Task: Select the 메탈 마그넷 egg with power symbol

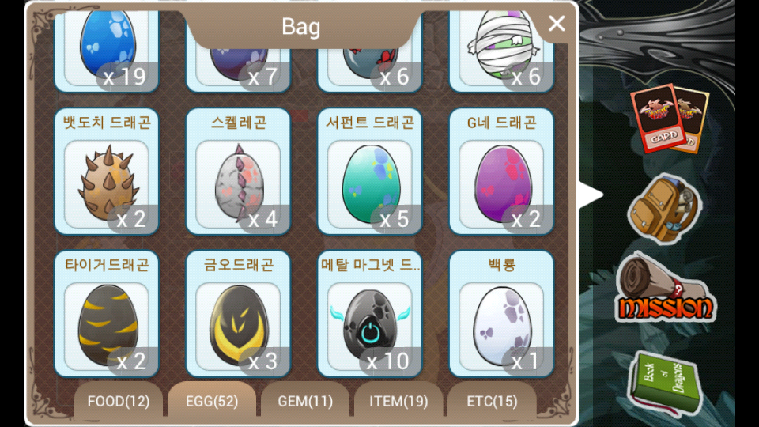Action: (x=370, y=314)
